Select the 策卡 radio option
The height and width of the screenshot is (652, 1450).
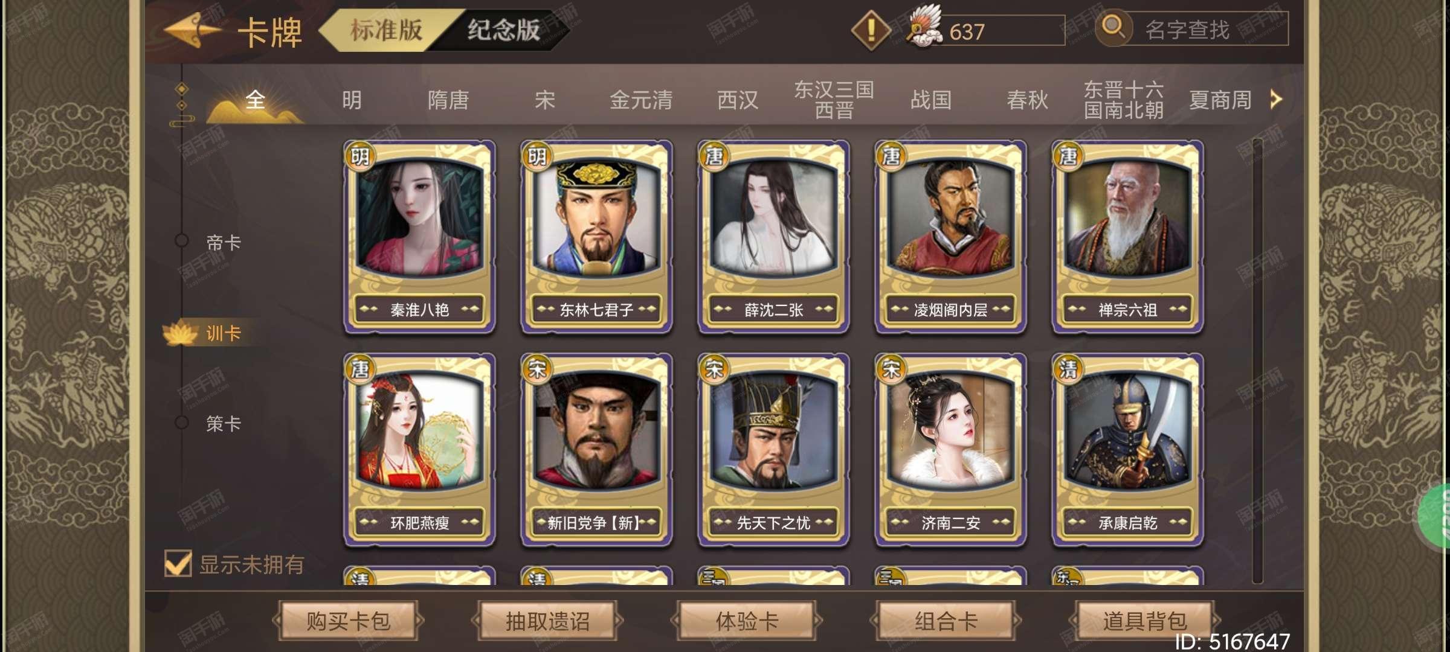(181, 422)
